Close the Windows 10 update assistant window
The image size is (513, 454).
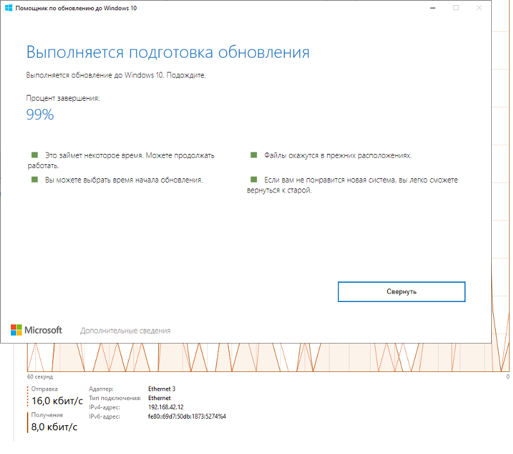479,8
